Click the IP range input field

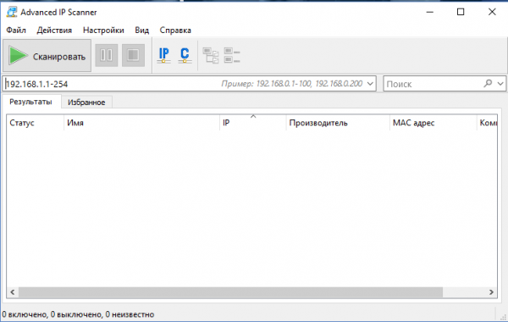pyautogui.click(x=189, y=84)
